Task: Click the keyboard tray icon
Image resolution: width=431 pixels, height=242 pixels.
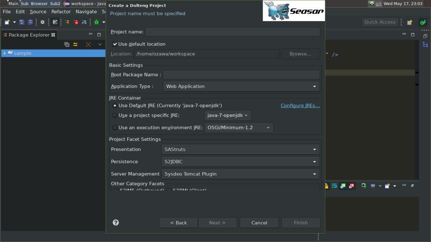Action: tap(378, 3)
